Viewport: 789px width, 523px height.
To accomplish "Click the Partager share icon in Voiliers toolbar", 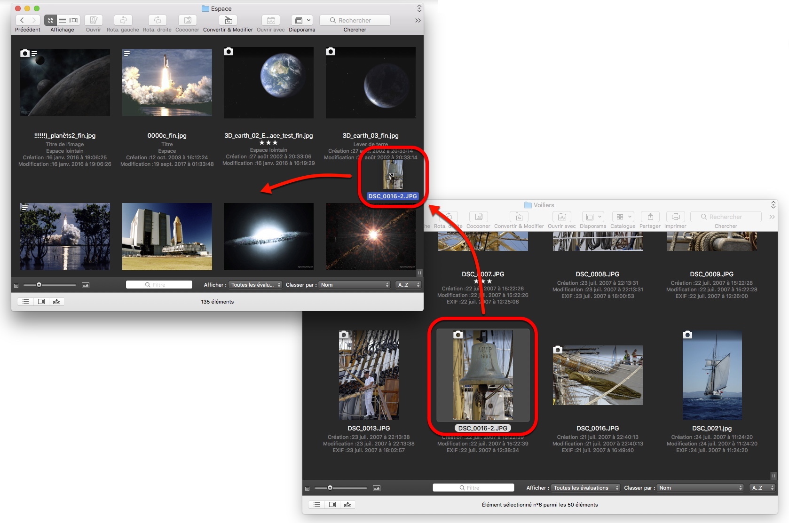I will [x=650, y=217].
